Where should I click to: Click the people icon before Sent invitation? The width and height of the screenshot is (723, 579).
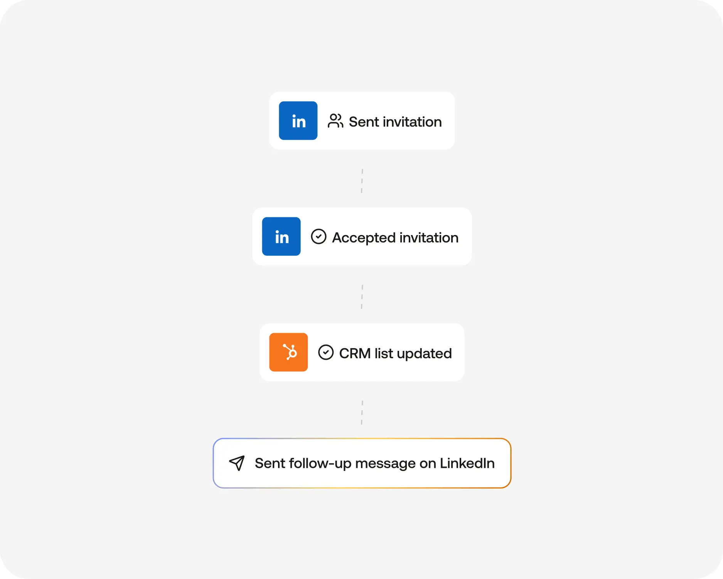335,121
